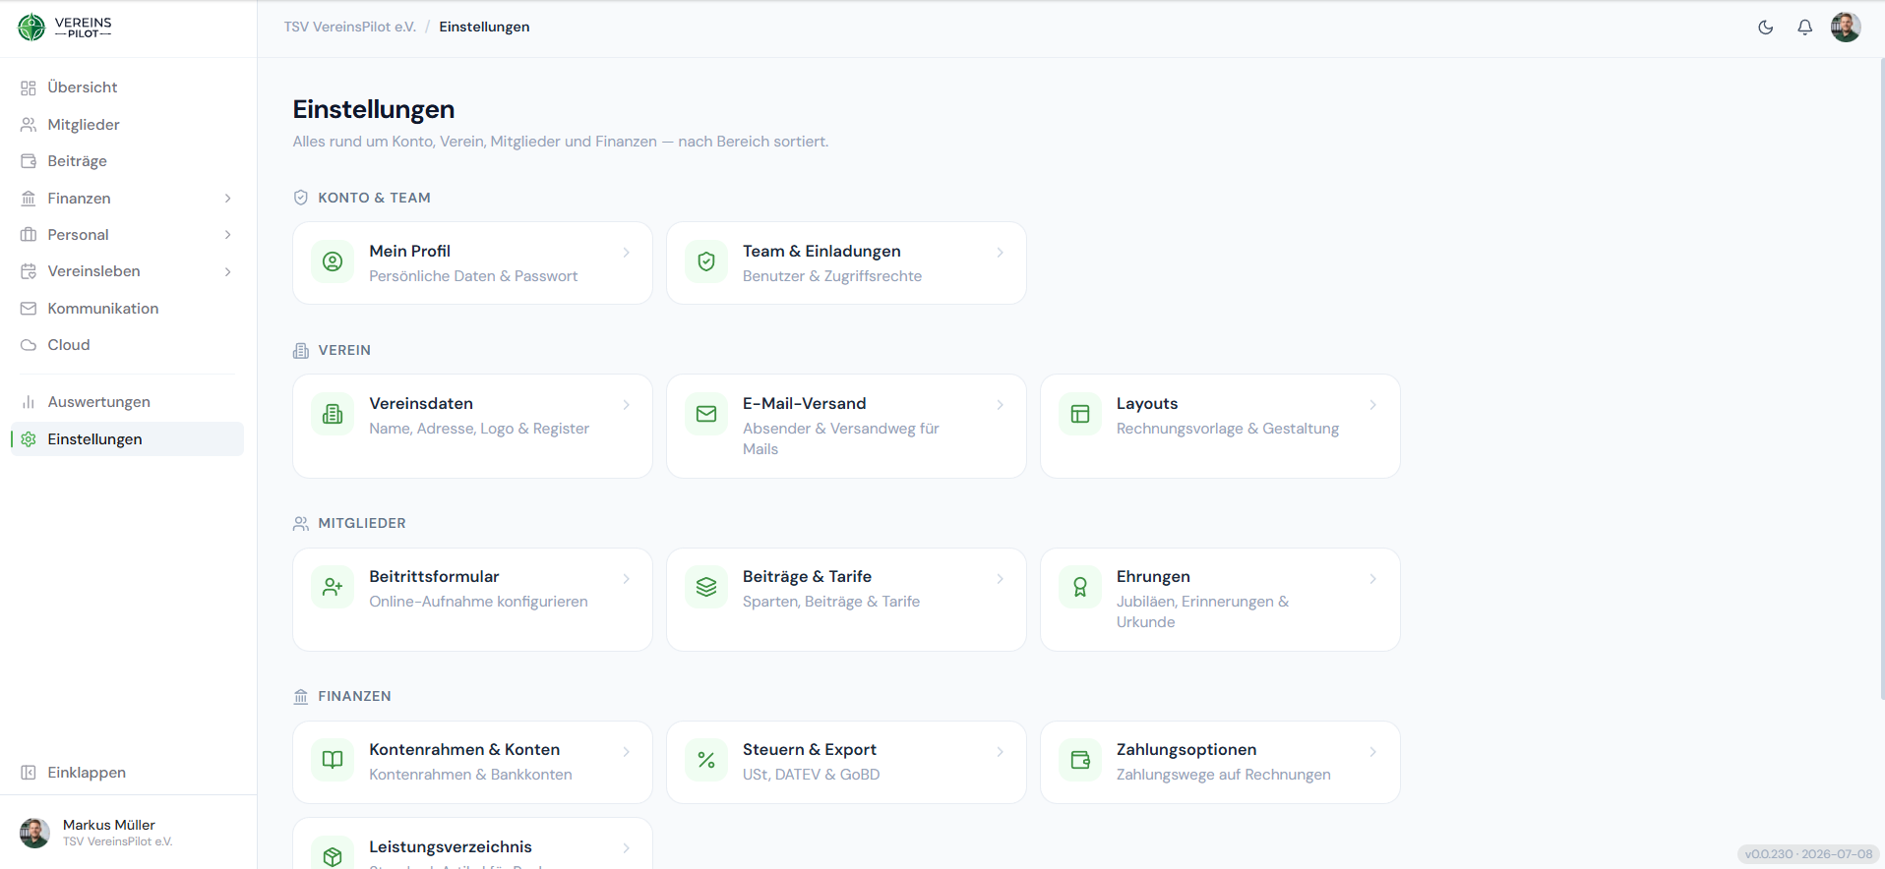The height and width of the screenshot is (869, 1885).
Task: Open Markus Müller profile at sidebar bottom
Action: (x=128, y=833)
